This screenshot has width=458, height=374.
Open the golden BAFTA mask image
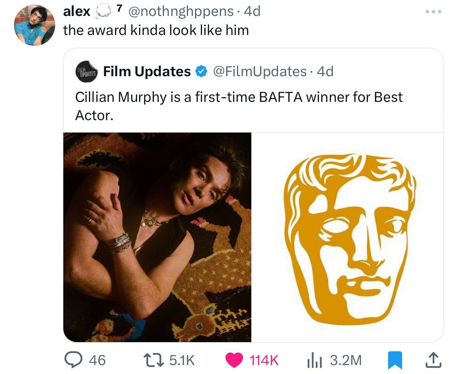click(348, 237)
